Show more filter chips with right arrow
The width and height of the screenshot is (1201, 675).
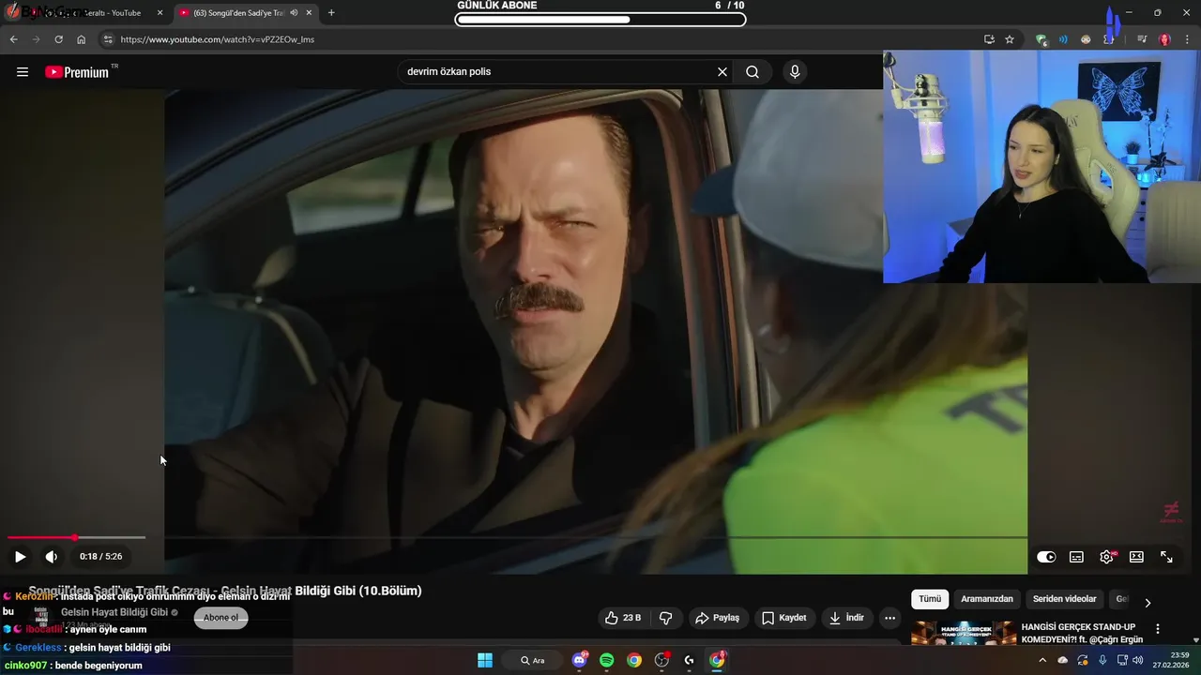pyautogui.click(x=1148, y=603)
